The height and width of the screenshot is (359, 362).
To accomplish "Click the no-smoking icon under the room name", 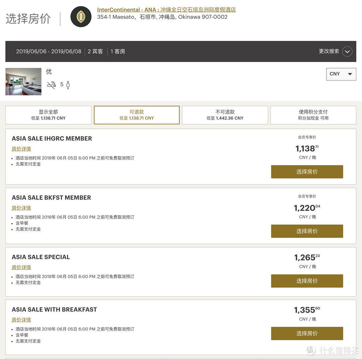I will click(52, 85).
